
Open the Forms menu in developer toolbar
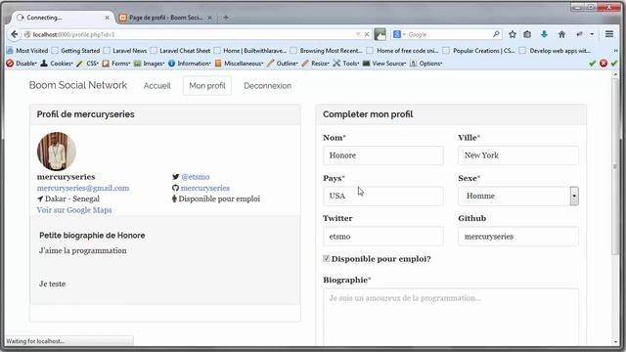pos(116,64)
